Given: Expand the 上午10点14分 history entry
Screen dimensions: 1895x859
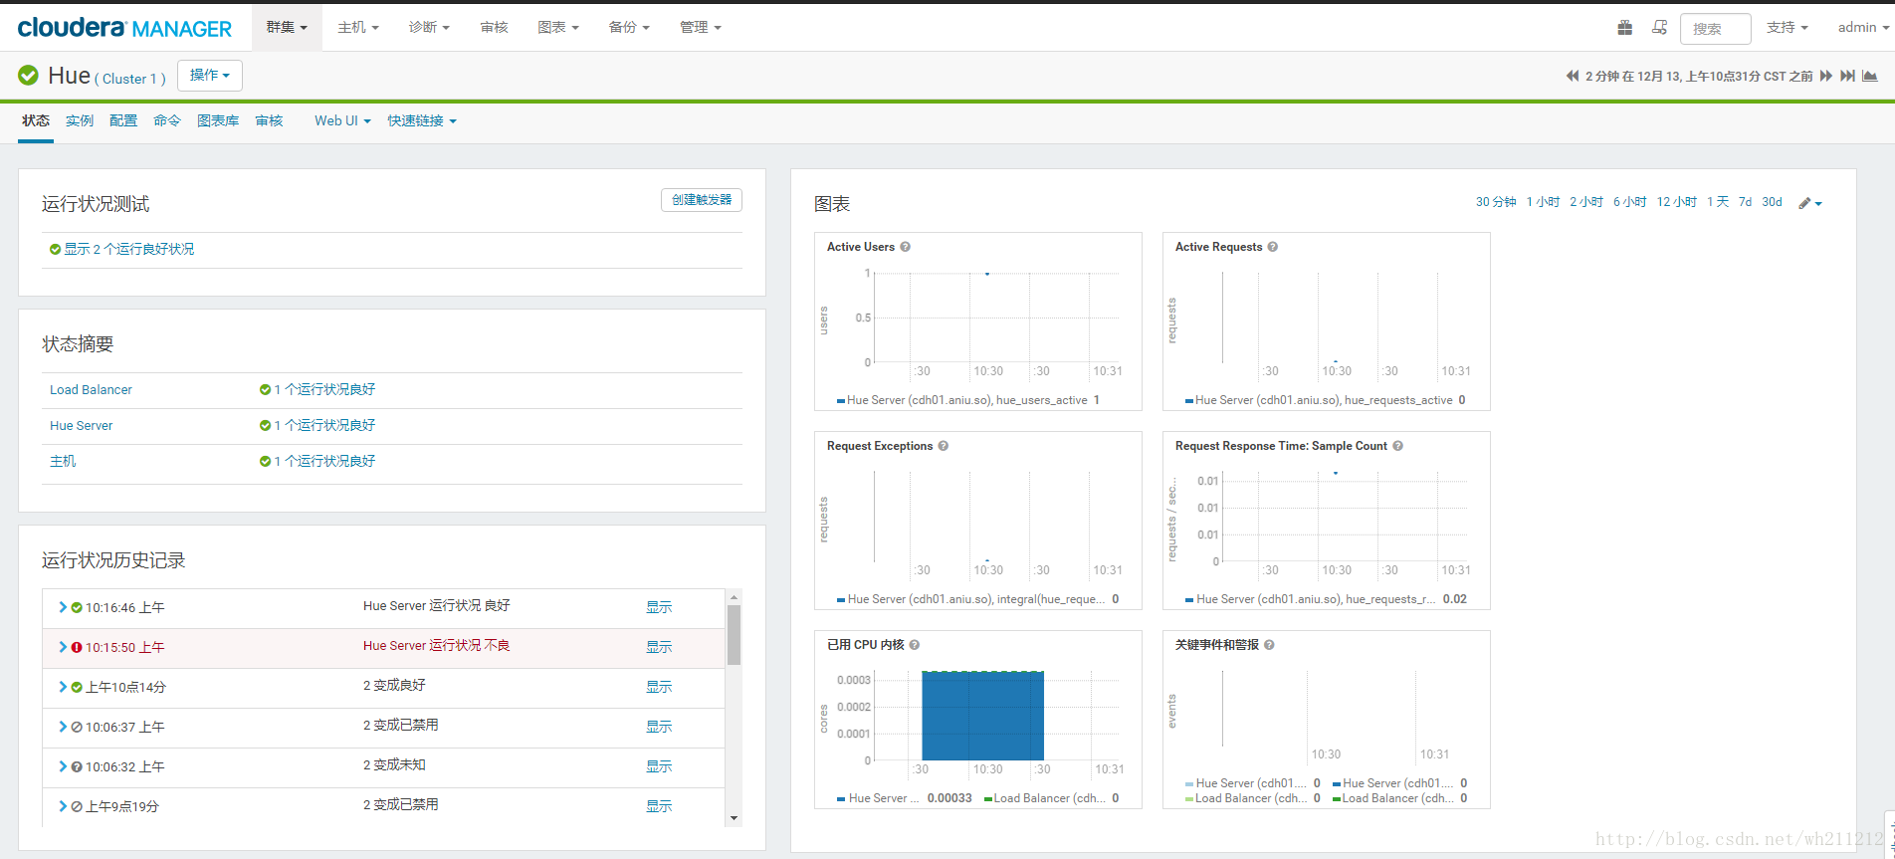Looking at the screenshot, I should [x=63, y=687].
